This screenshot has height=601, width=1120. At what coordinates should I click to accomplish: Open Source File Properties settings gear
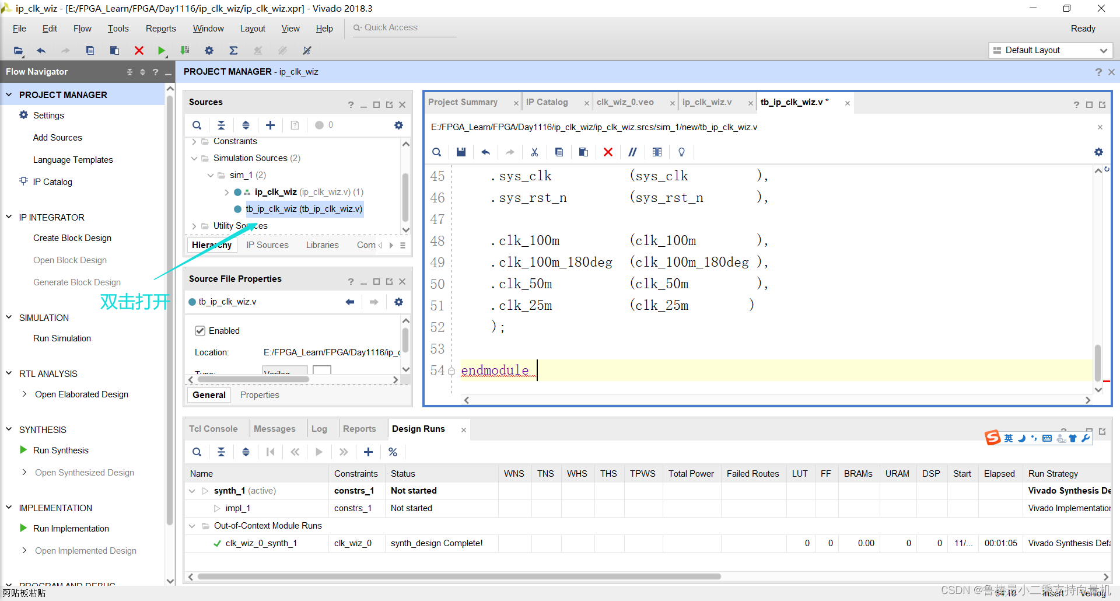click(398, 302)
